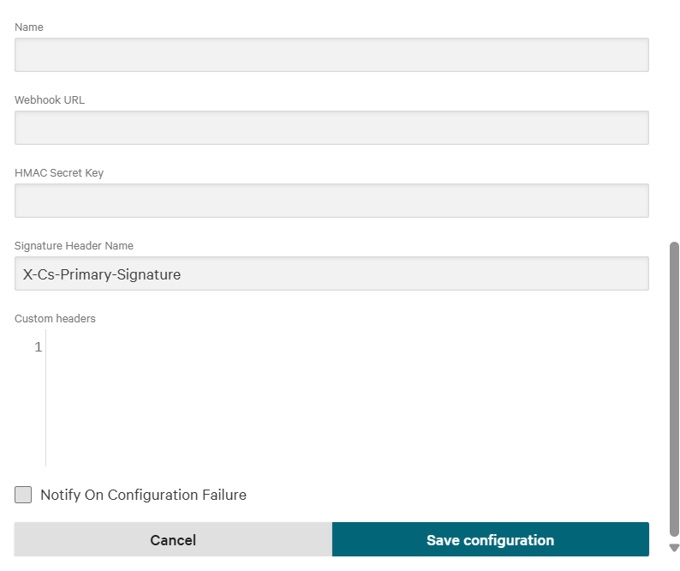Click the Notify On Configuration Failure label

point(144,495)
